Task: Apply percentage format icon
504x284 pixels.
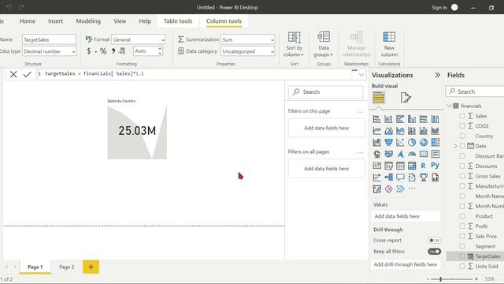Action: tap(103, 50)
